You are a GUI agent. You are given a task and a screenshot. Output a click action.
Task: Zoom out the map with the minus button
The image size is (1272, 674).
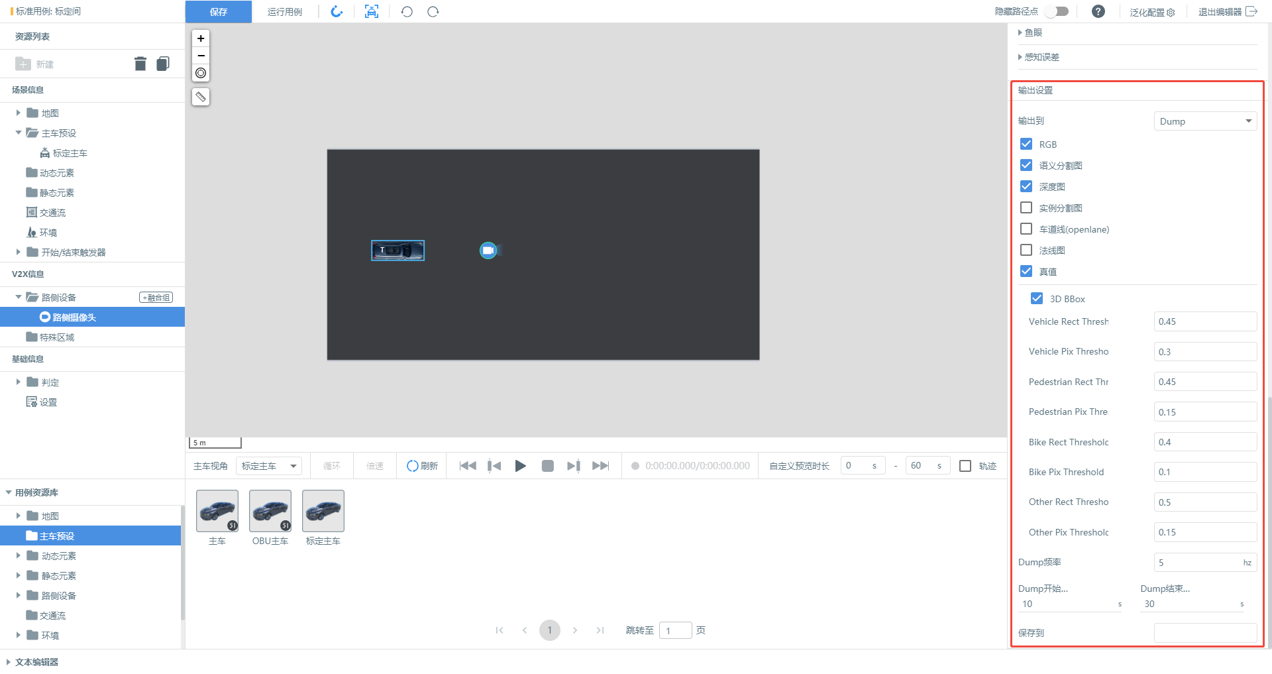pos(201,56)
